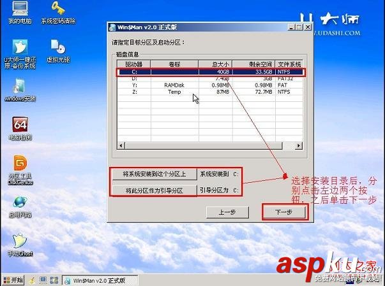Open the 启用网络 globe icon
Image resolution: width=385 pixels, height=286 pixels.
coord(20,207)
